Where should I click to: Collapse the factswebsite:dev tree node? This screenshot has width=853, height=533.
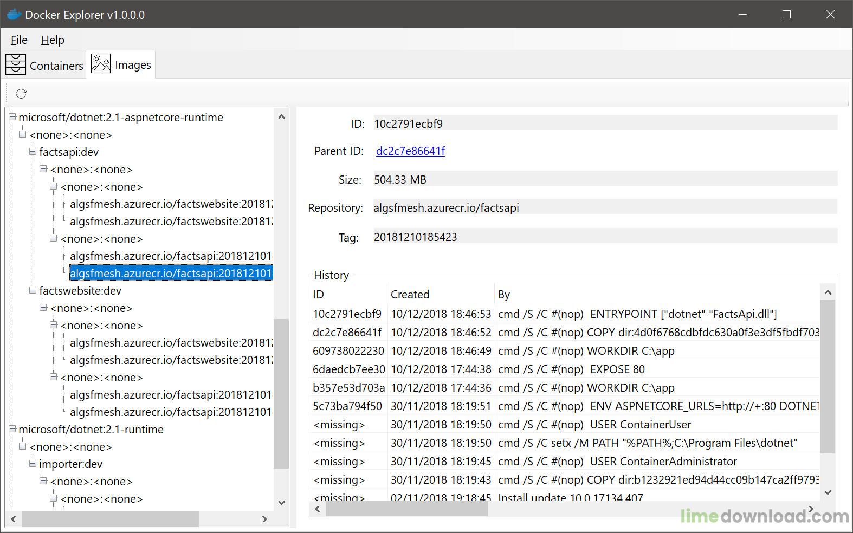pos(33,290)
